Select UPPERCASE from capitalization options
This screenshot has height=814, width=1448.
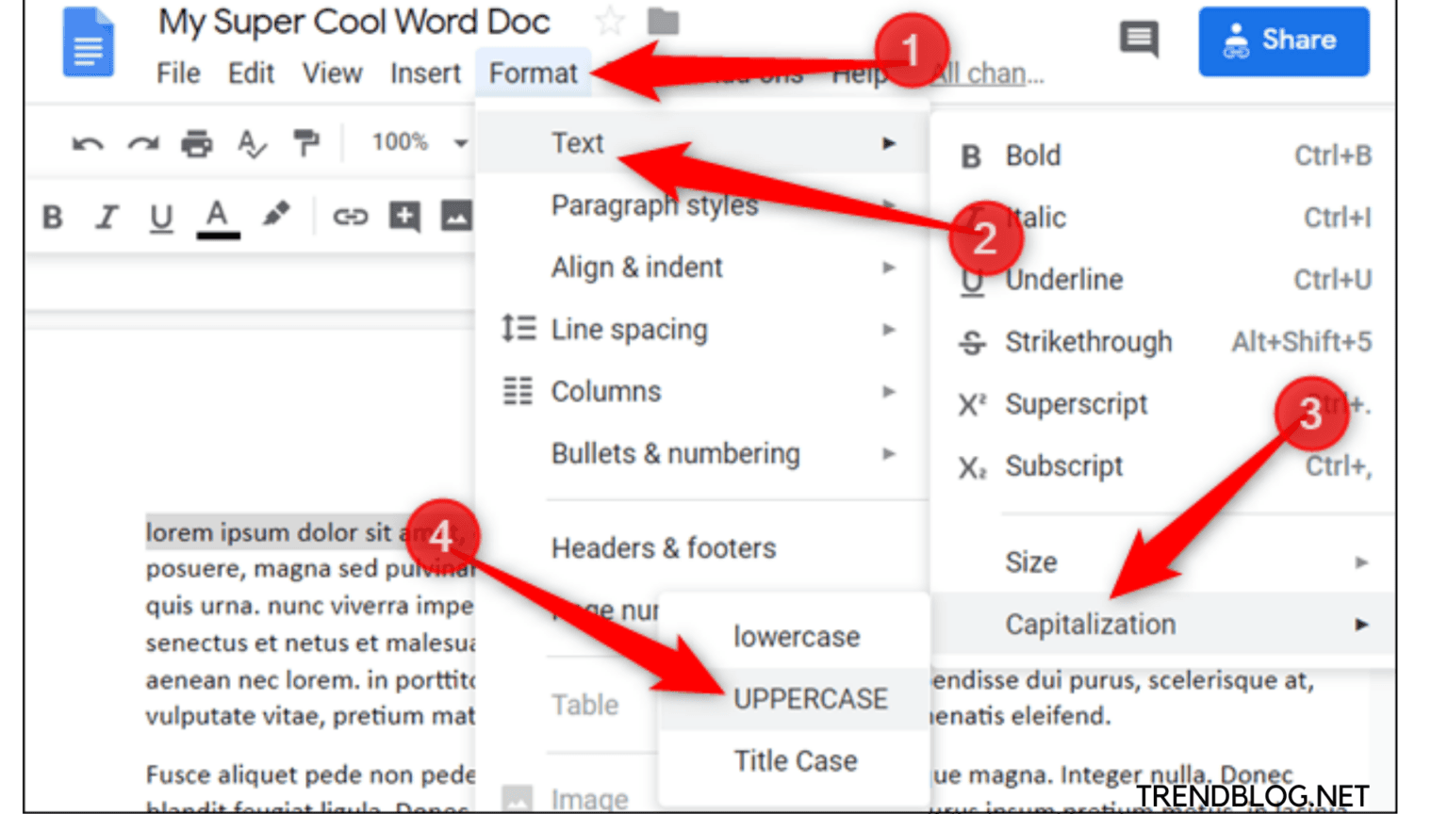tap(810, 699)
